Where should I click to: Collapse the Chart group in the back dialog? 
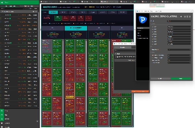[x=116, y=54]
